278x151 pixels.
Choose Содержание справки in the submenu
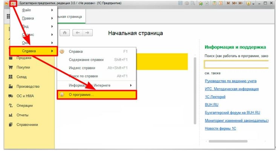point(97,60)
